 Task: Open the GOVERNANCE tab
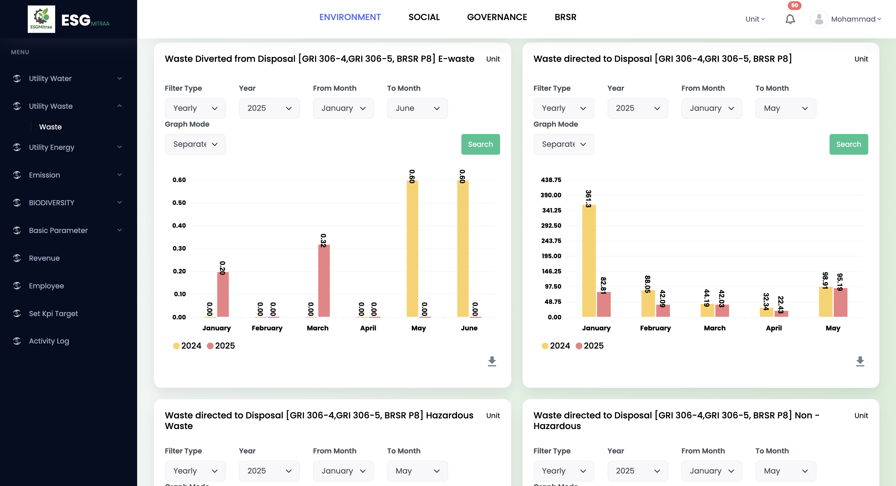pyautogui.click(x=497, y=17)
